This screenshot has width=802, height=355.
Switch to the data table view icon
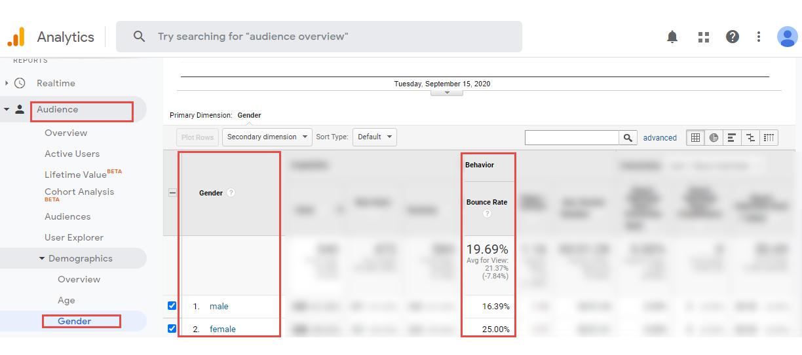point(696,137)
